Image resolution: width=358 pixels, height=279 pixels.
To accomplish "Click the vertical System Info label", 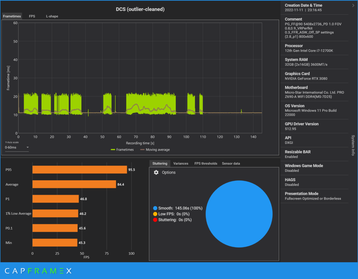I will [x=353, y=145].
